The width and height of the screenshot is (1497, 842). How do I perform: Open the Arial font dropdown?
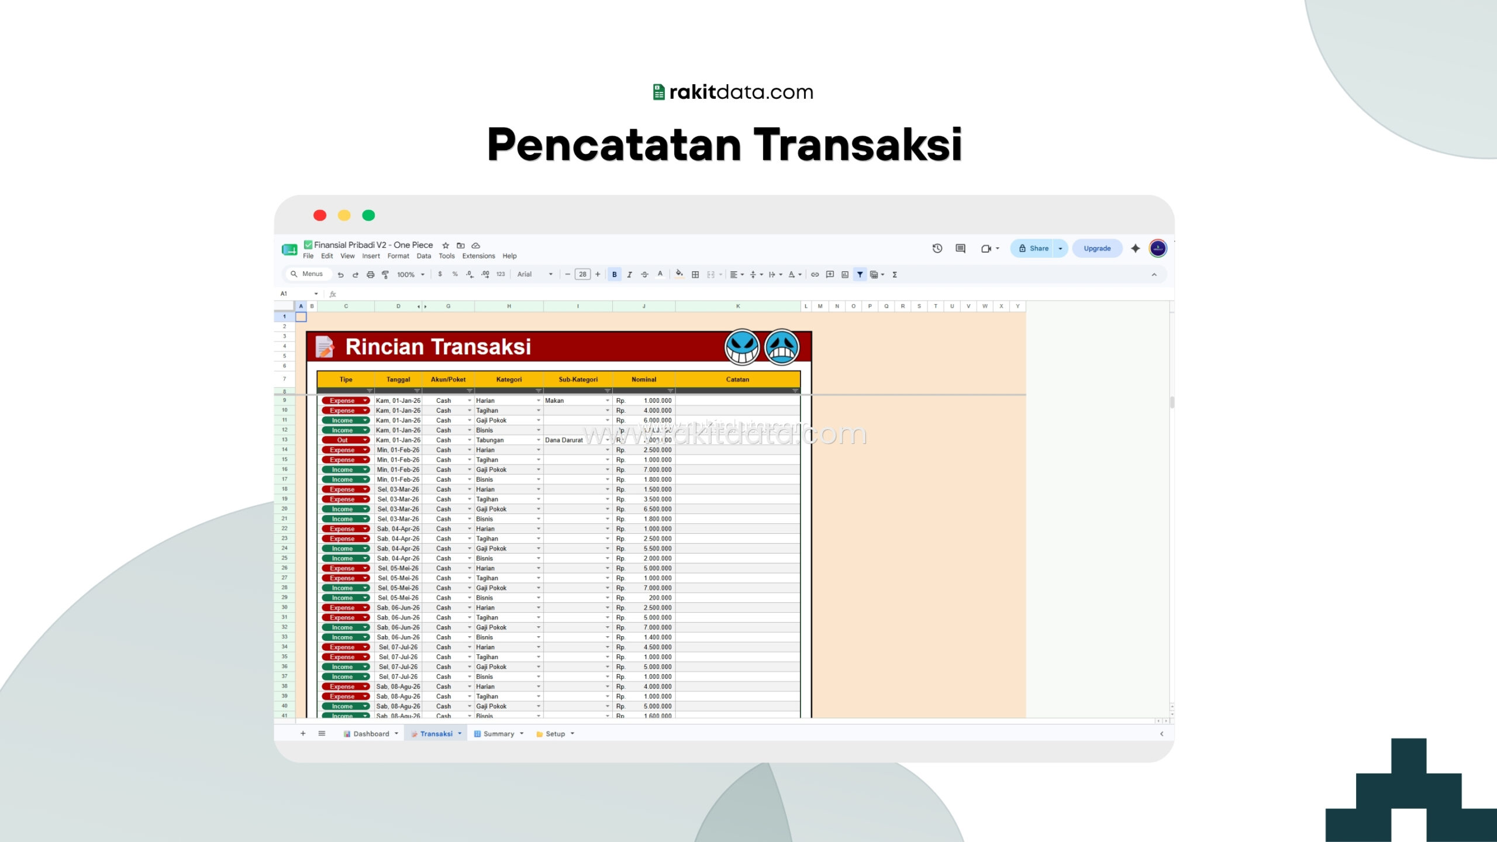[534, 274]
